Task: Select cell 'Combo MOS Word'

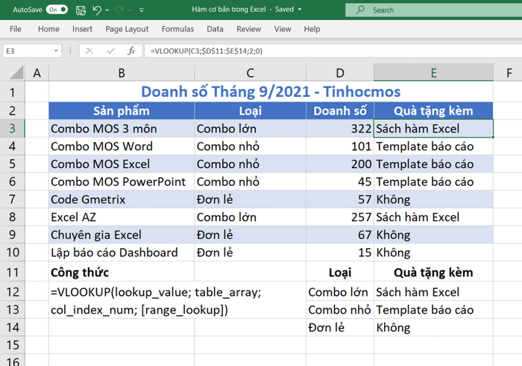Action: point(122,146)
